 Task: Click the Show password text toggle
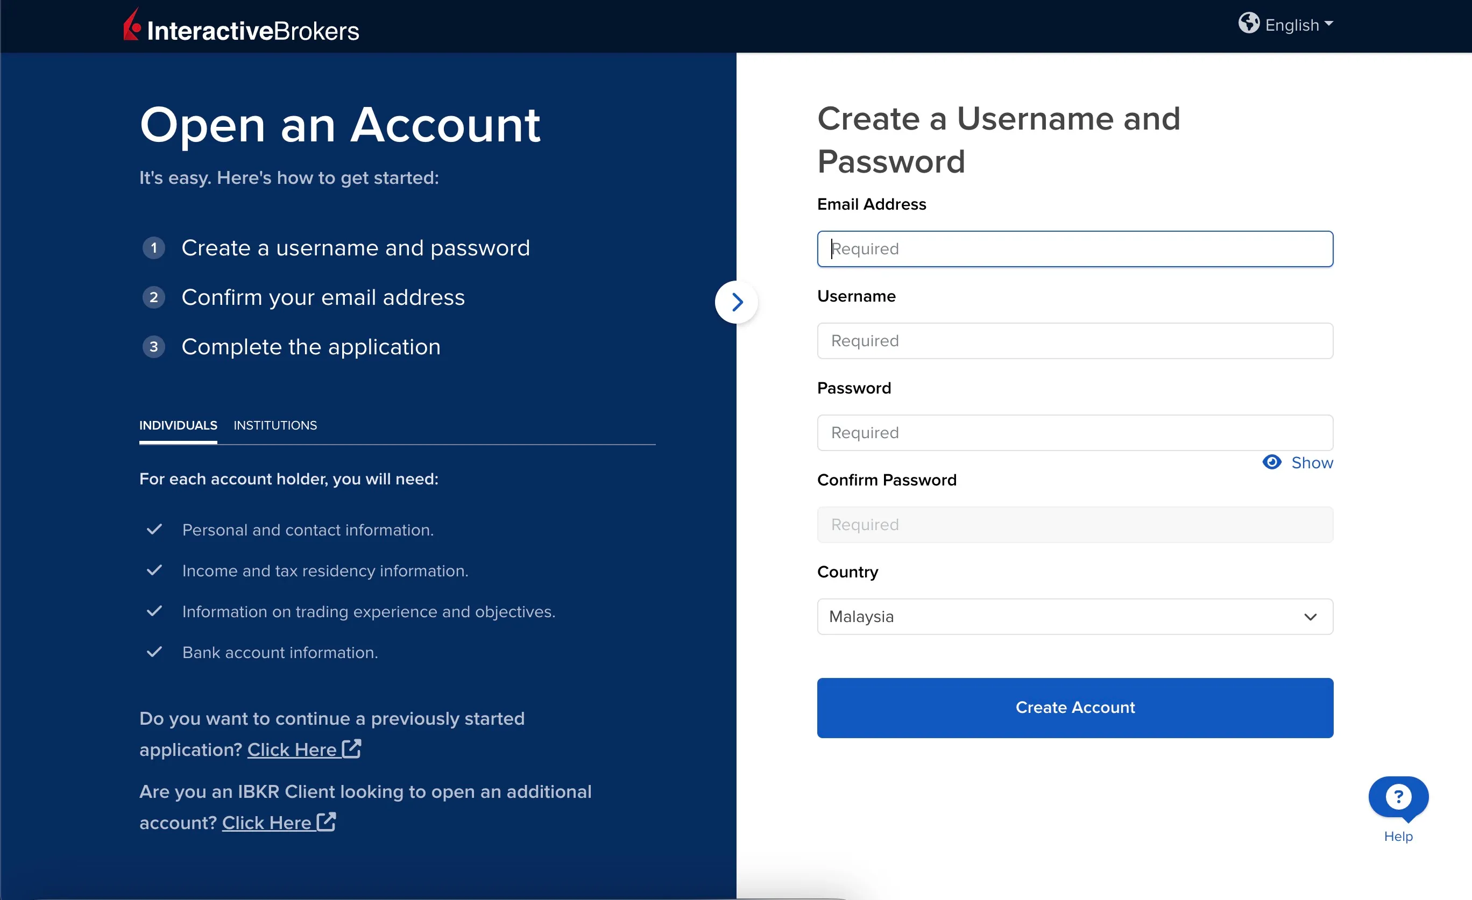[x=1312, y=462]
